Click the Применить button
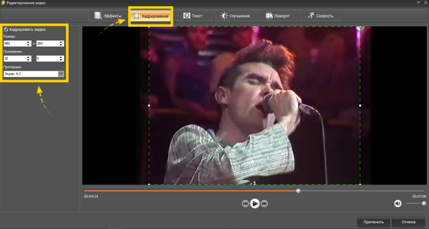This screenshot has height=229, width=429. coord(374,222)
